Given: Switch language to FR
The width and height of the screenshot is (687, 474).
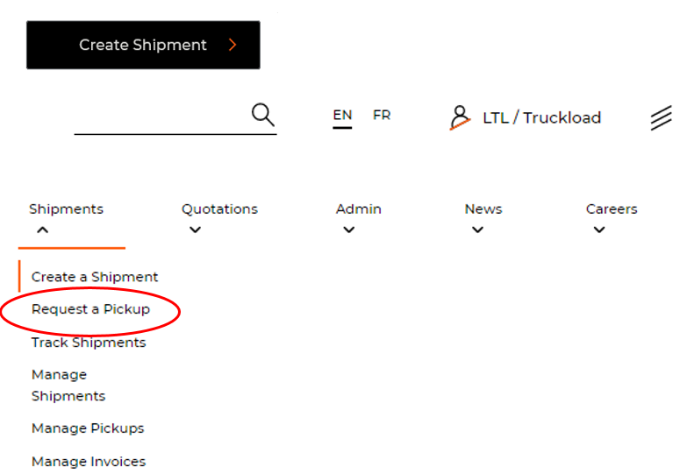Looking at the screenshot, I should point(382,115).
